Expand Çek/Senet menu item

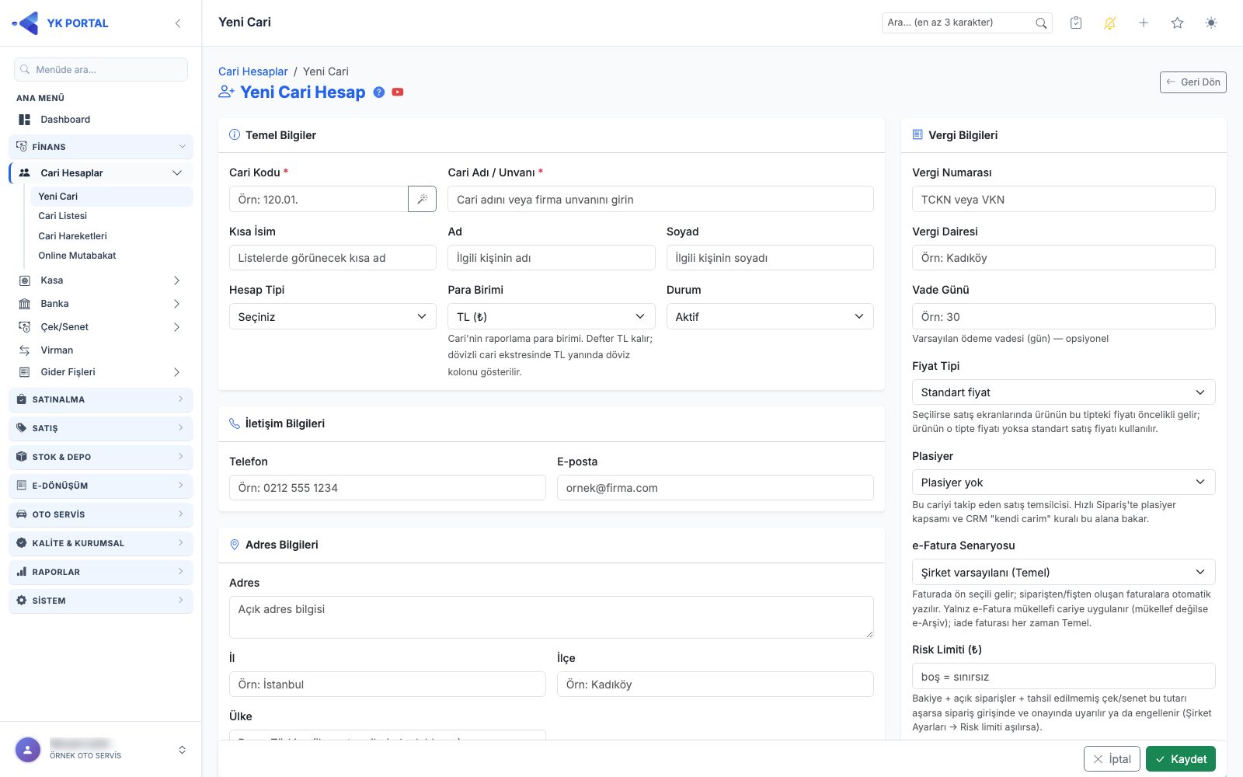click(101, 327)
